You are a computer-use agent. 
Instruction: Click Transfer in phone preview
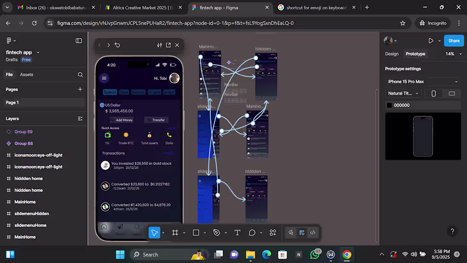pyautogui.click(x=156, y=120)
